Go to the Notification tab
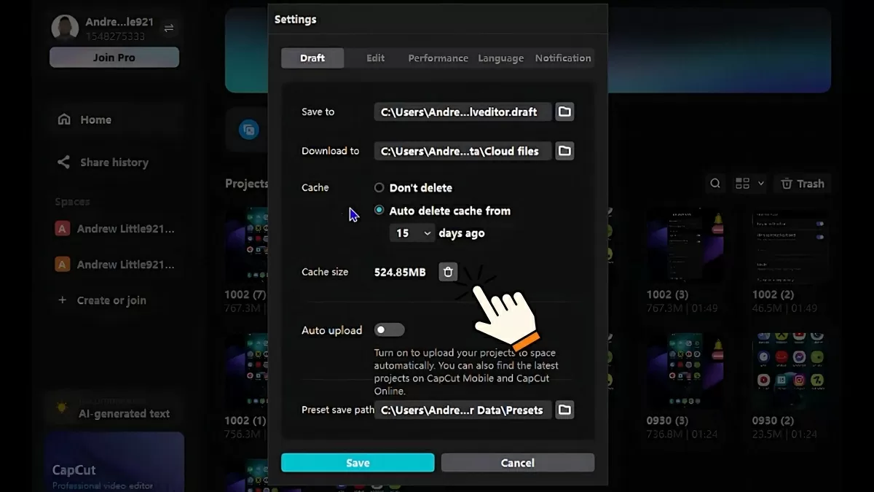The height and width of the screenshot is (492, 874). click(x=563, y=58)
